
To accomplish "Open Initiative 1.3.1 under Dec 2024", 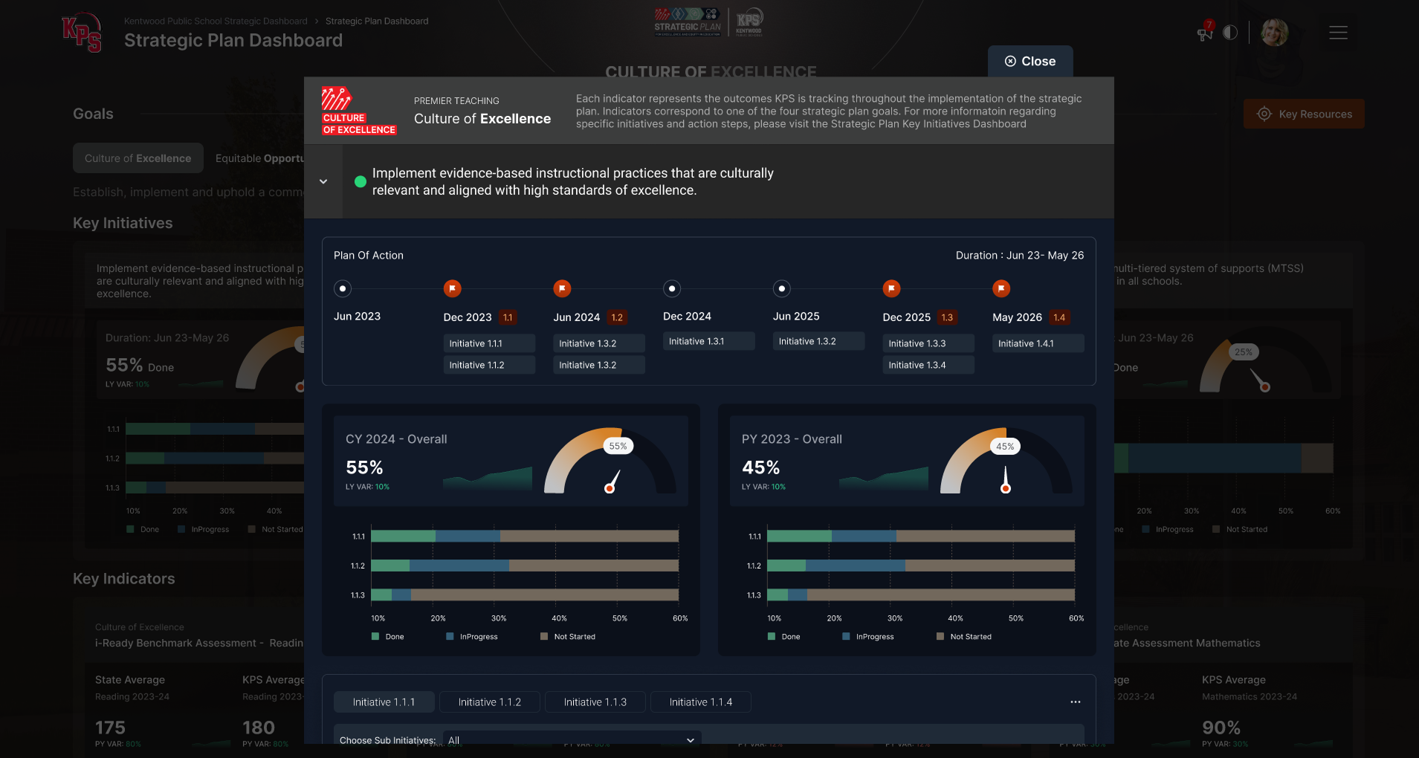I will tap(709, 341).
